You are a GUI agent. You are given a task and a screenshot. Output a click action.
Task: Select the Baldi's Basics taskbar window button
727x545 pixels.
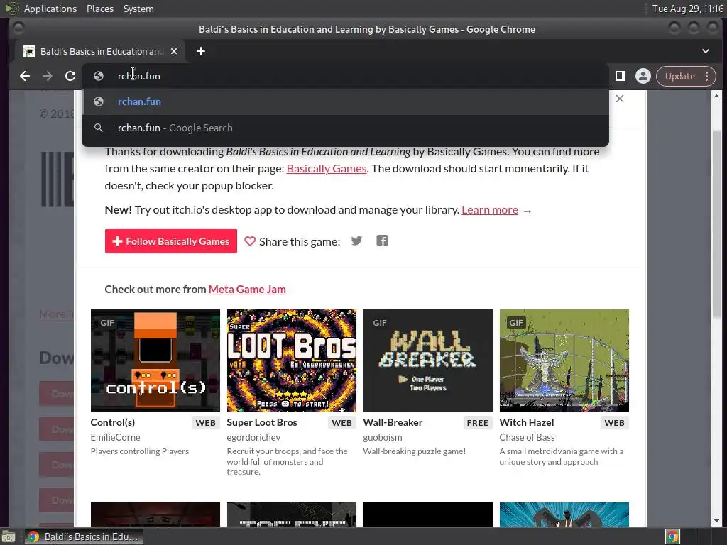coord(84,536)
